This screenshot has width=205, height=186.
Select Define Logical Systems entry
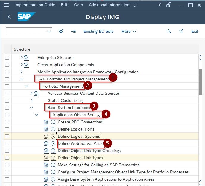[79, 137]
